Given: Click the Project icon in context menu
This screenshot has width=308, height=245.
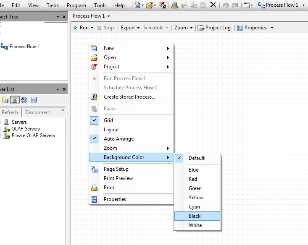Looking at the screenshot, I should click(x=94, y=67).
